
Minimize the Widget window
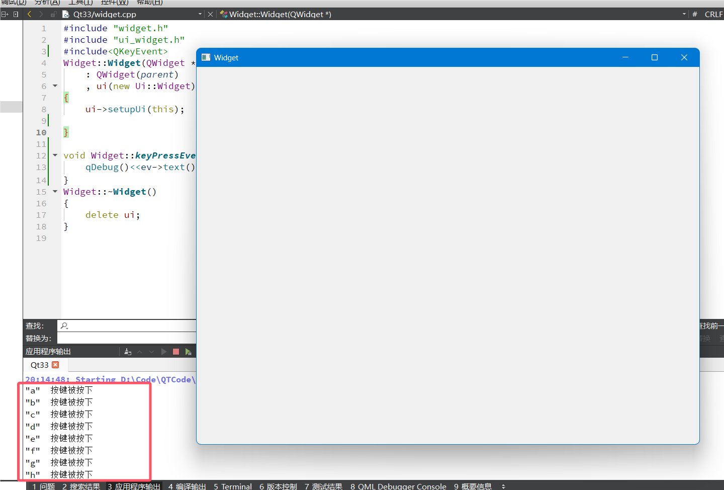point(625,57)
